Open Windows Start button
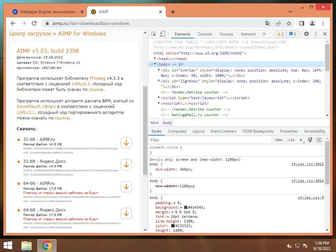The image size is (336, 252). pos(8,245)
